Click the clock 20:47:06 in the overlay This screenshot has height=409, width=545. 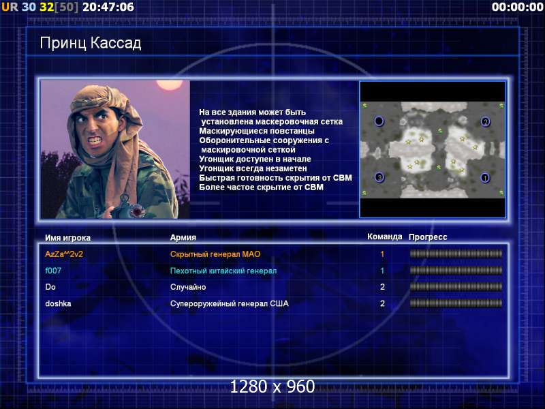108,7
